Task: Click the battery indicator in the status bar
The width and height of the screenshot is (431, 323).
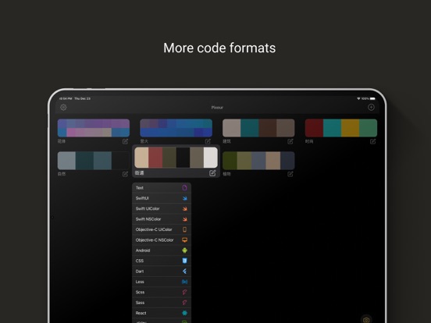Action: point(372,98)
